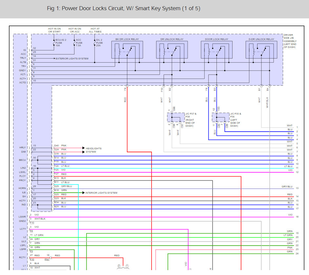Select the DR UNLOCK RELAY symbol
Screen dimensions: 309x275
click(x=172, y=50)
